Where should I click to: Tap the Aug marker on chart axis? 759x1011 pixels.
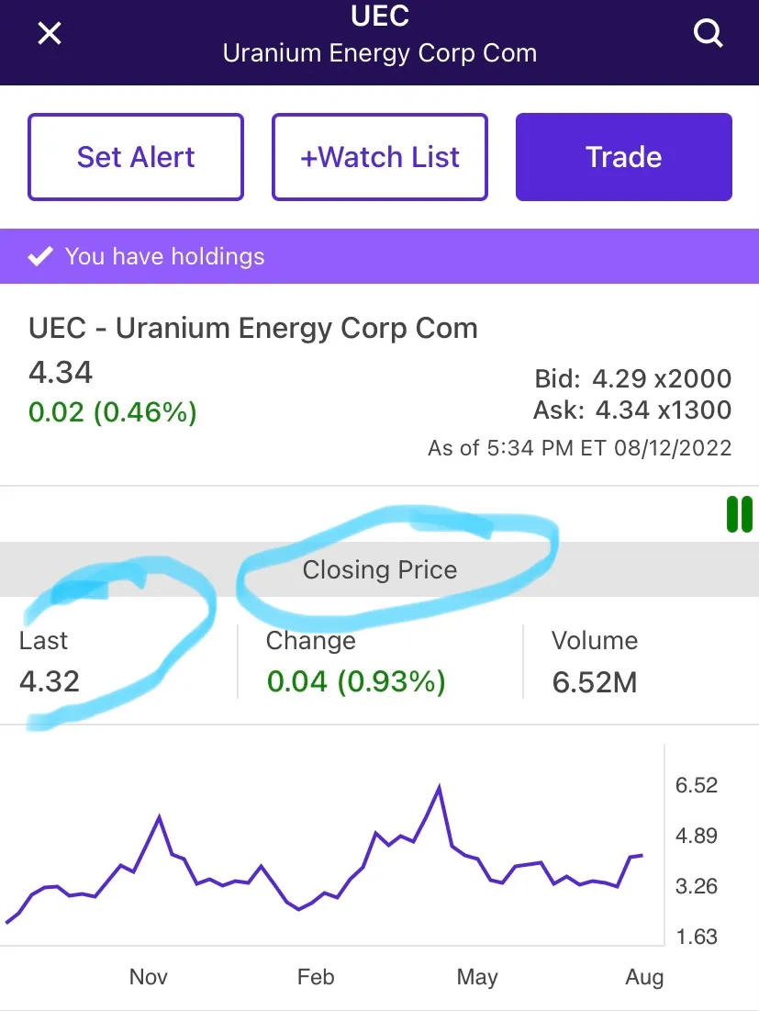[644, 977]
